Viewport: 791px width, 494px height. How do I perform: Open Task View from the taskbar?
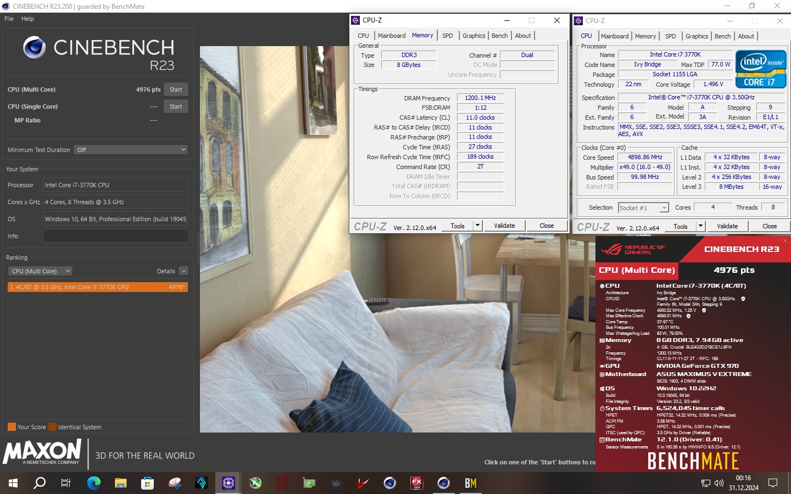66,483
